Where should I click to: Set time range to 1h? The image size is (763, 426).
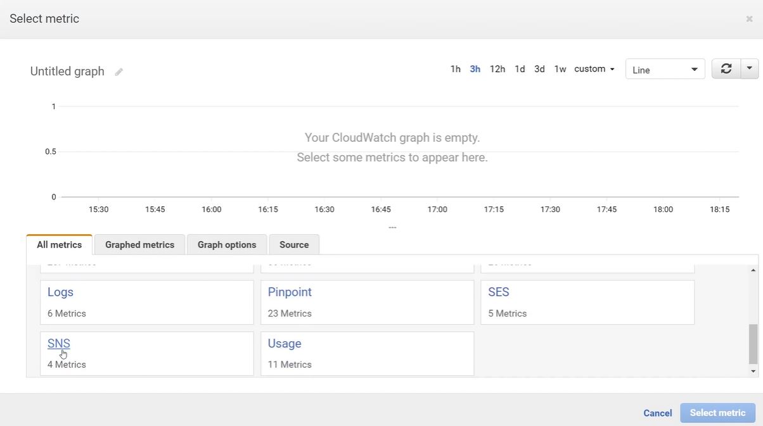tap(455, 69)
